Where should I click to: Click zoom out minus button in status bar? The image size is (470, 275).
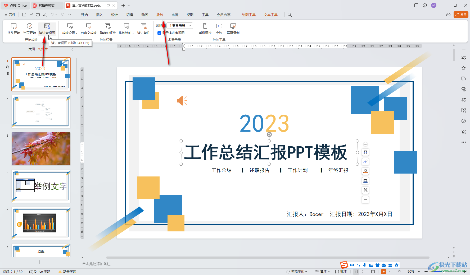pyautogui.click(x=426, y=272)
